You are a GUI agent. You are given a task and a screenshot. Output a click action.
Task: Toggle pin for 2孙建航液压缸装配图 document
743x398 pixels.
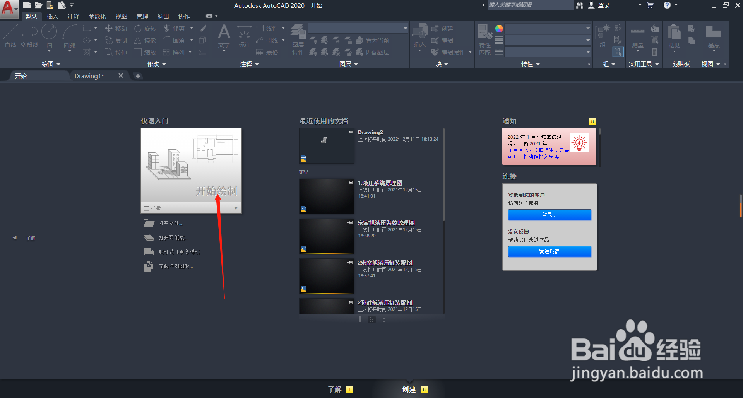pyautogui.click(x=350, y=302)
